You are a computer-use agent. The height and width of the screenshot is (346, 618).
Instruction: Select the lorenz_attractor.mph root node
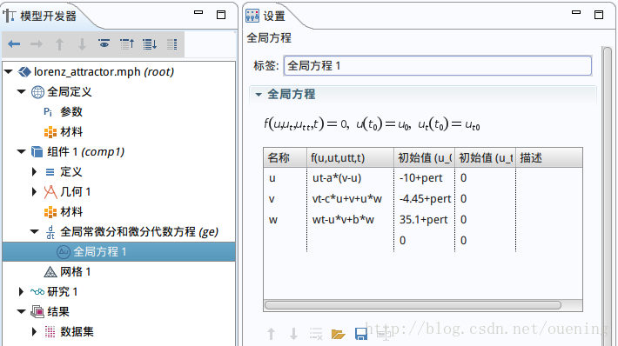click(x=104, y=71)
